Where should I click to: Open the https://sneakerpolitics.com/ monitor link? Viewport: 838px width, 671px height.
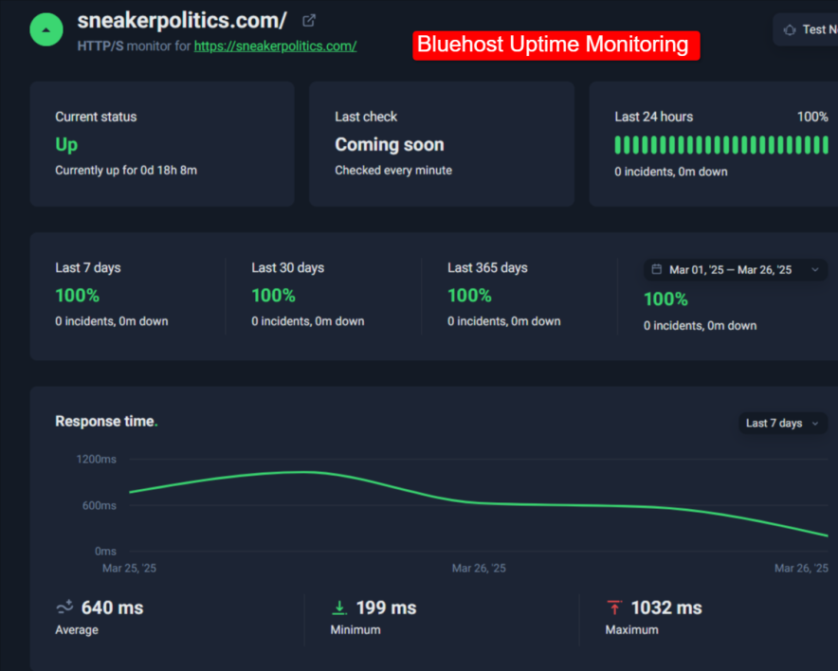(x=275, y=45)
